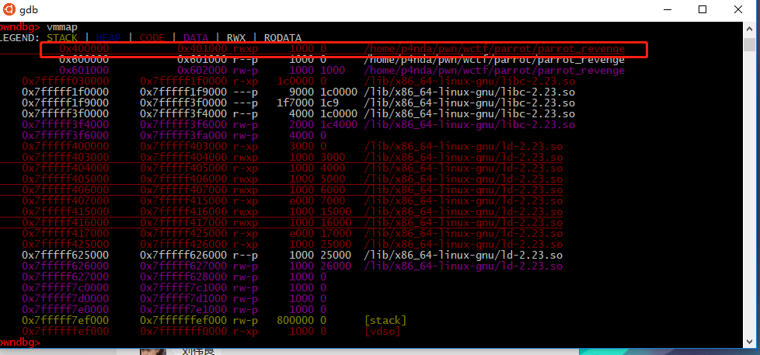Click start address 0x7fffff400000 on the ld-2.23.so row
760x355 pixels.
[x=65, y=146]
